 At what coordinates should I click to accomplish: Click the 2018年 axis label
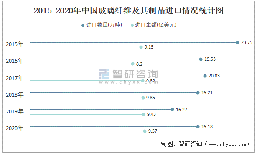(15, 95)
